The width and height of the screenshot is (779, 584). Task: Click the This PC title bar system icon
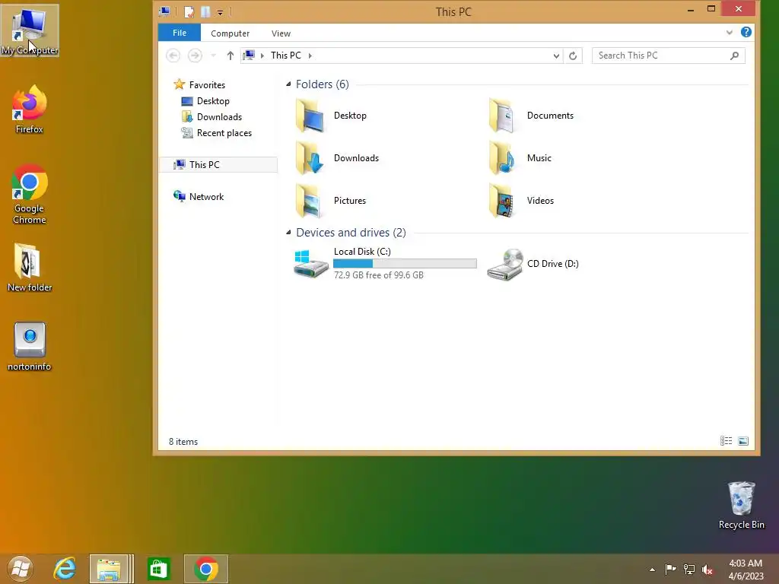164,11
